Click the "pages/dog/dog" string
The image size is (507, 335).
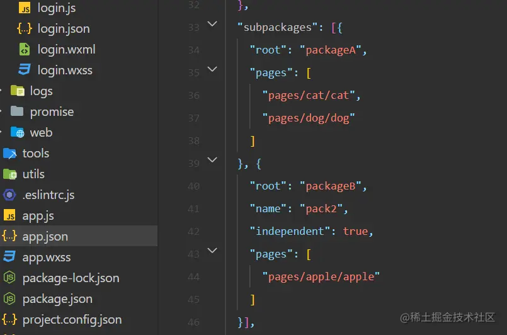(309, 118)
